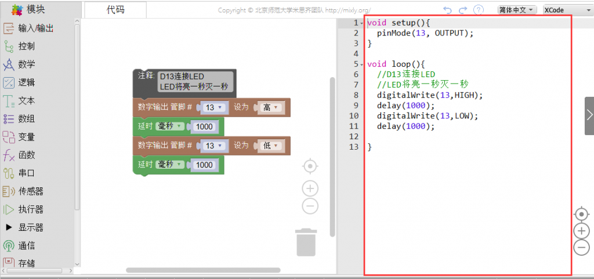This screenshot has width=594, height=279.
Task: Select the 注释 comment block label
Action: point(146,75)
